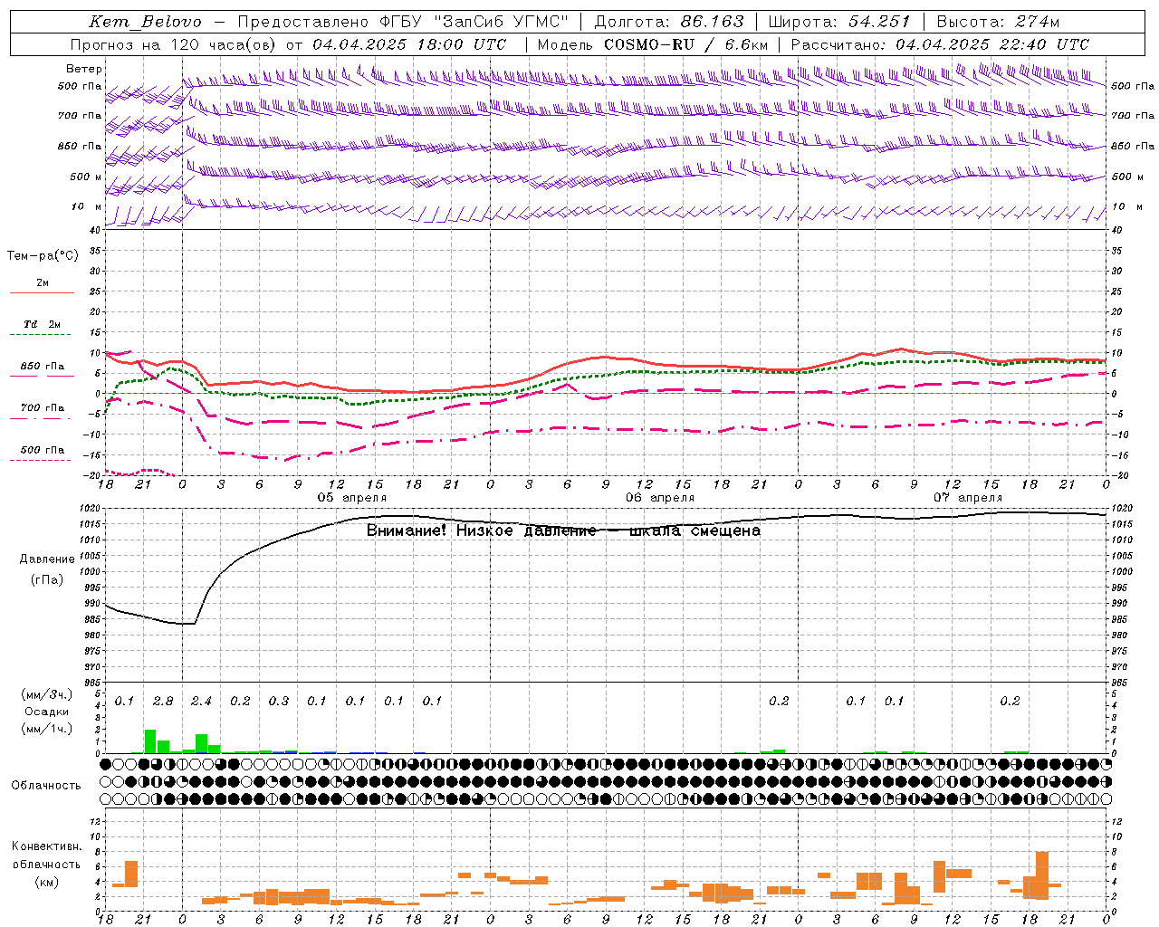Click the Ветер panel label
The image size is (1159, 927).
coord(84,69)
